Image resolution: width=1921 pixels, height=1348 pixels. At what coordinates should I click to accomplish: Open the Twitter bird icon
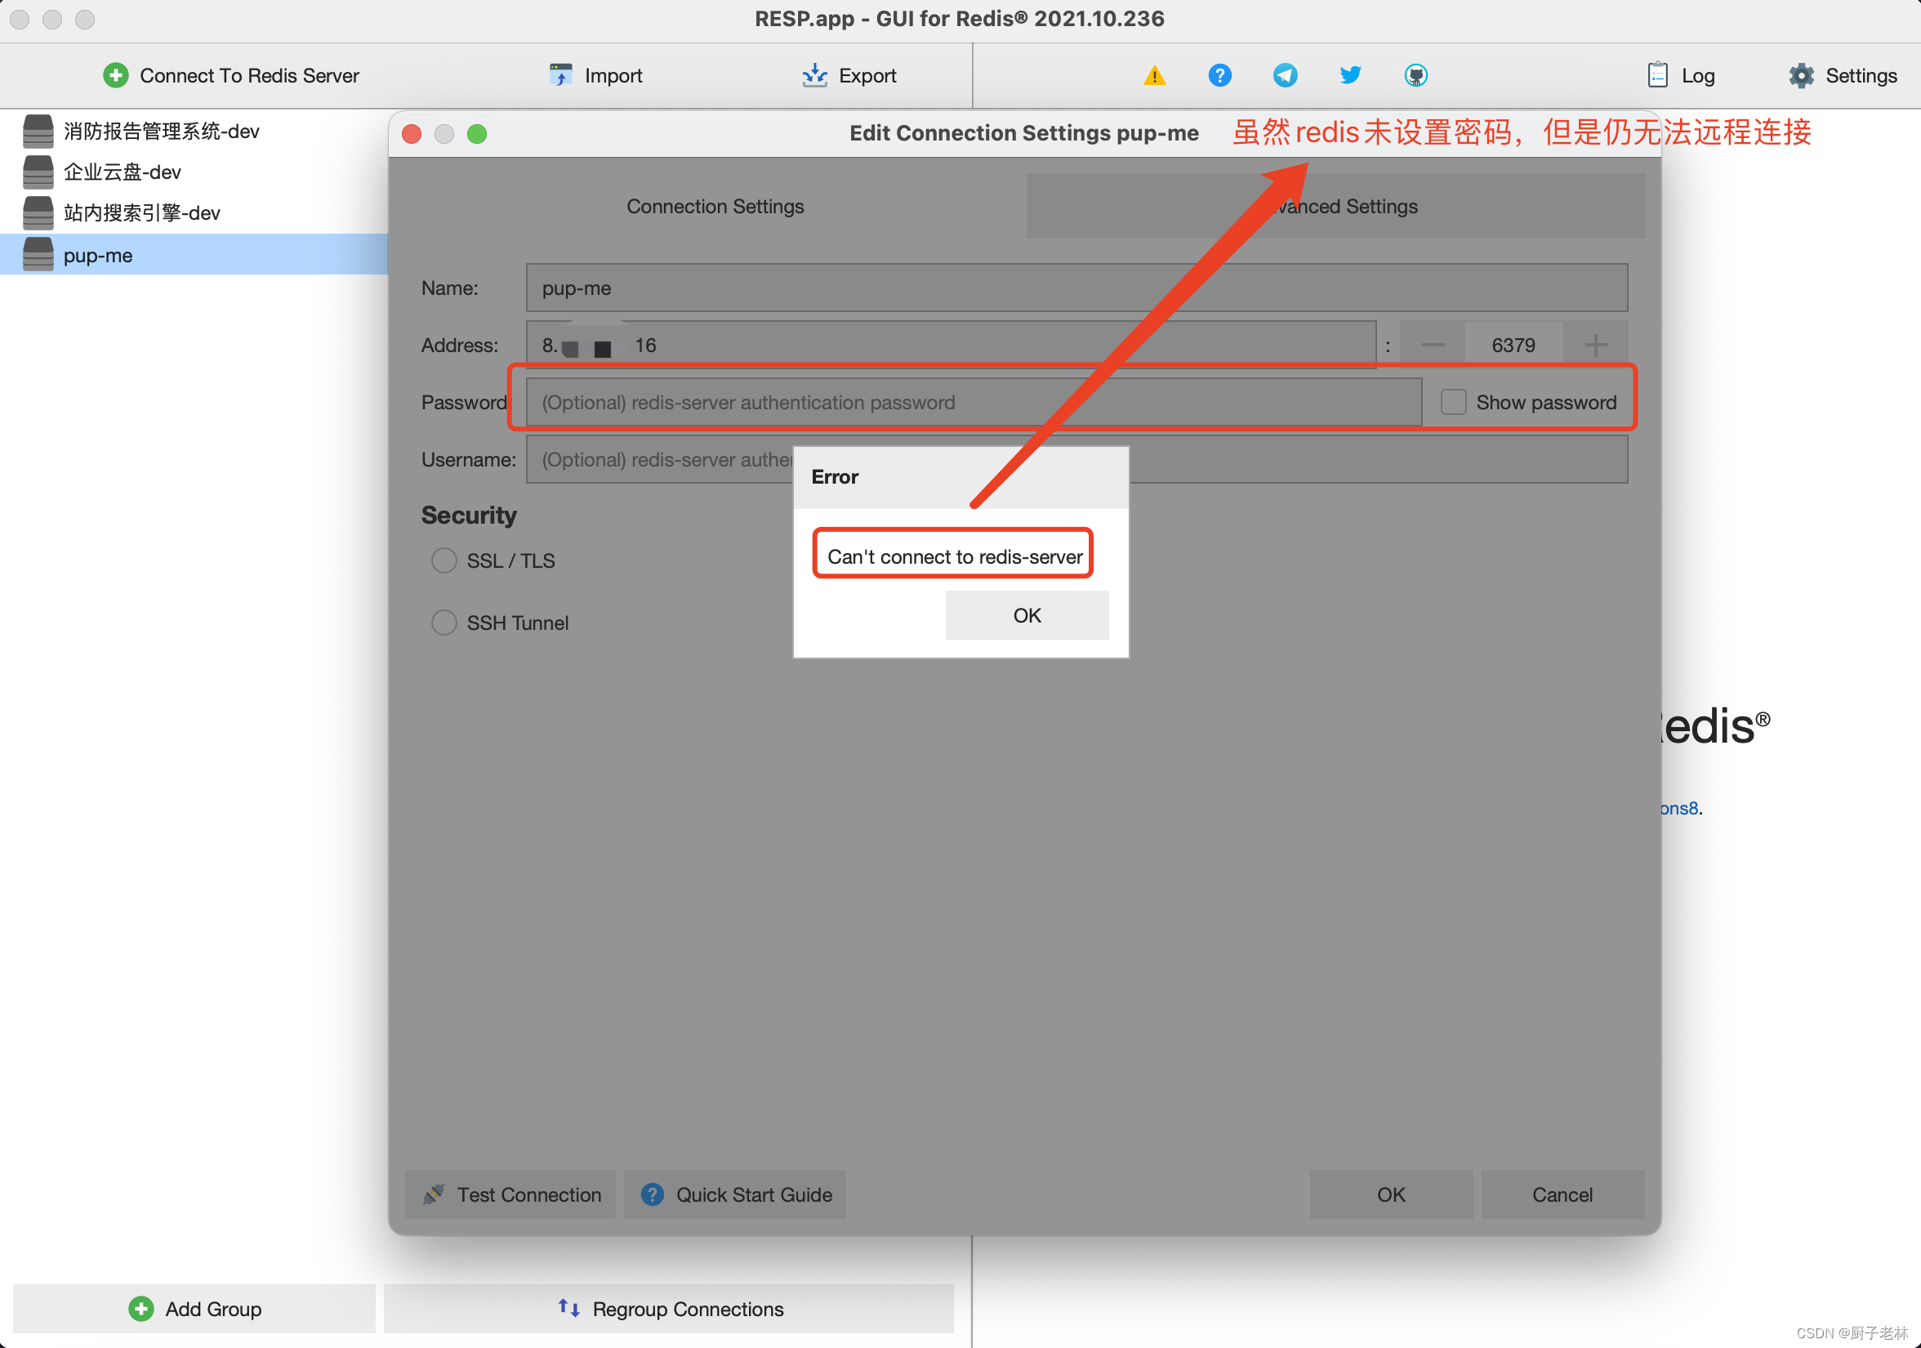(x=1350, y=75)
